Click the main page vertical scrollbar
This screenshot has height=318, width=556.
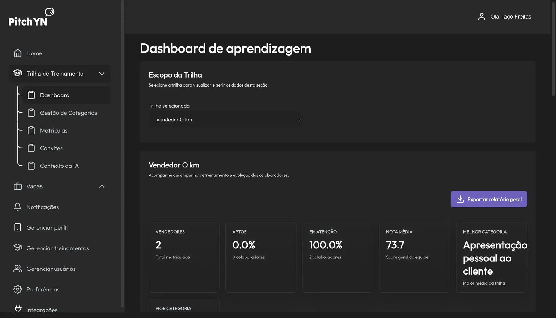click(553, 49)
